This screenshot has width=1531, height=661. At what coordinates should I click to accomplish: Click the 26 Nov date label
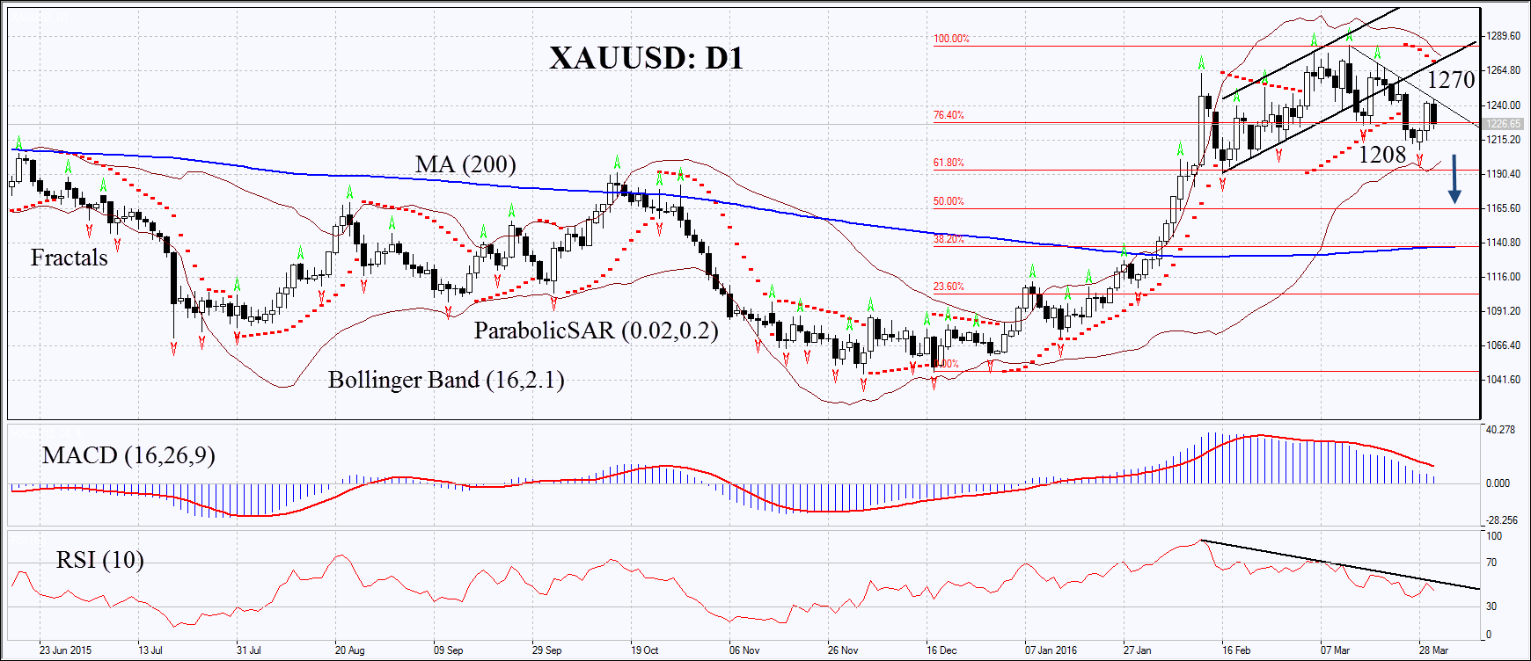point(843,650)
